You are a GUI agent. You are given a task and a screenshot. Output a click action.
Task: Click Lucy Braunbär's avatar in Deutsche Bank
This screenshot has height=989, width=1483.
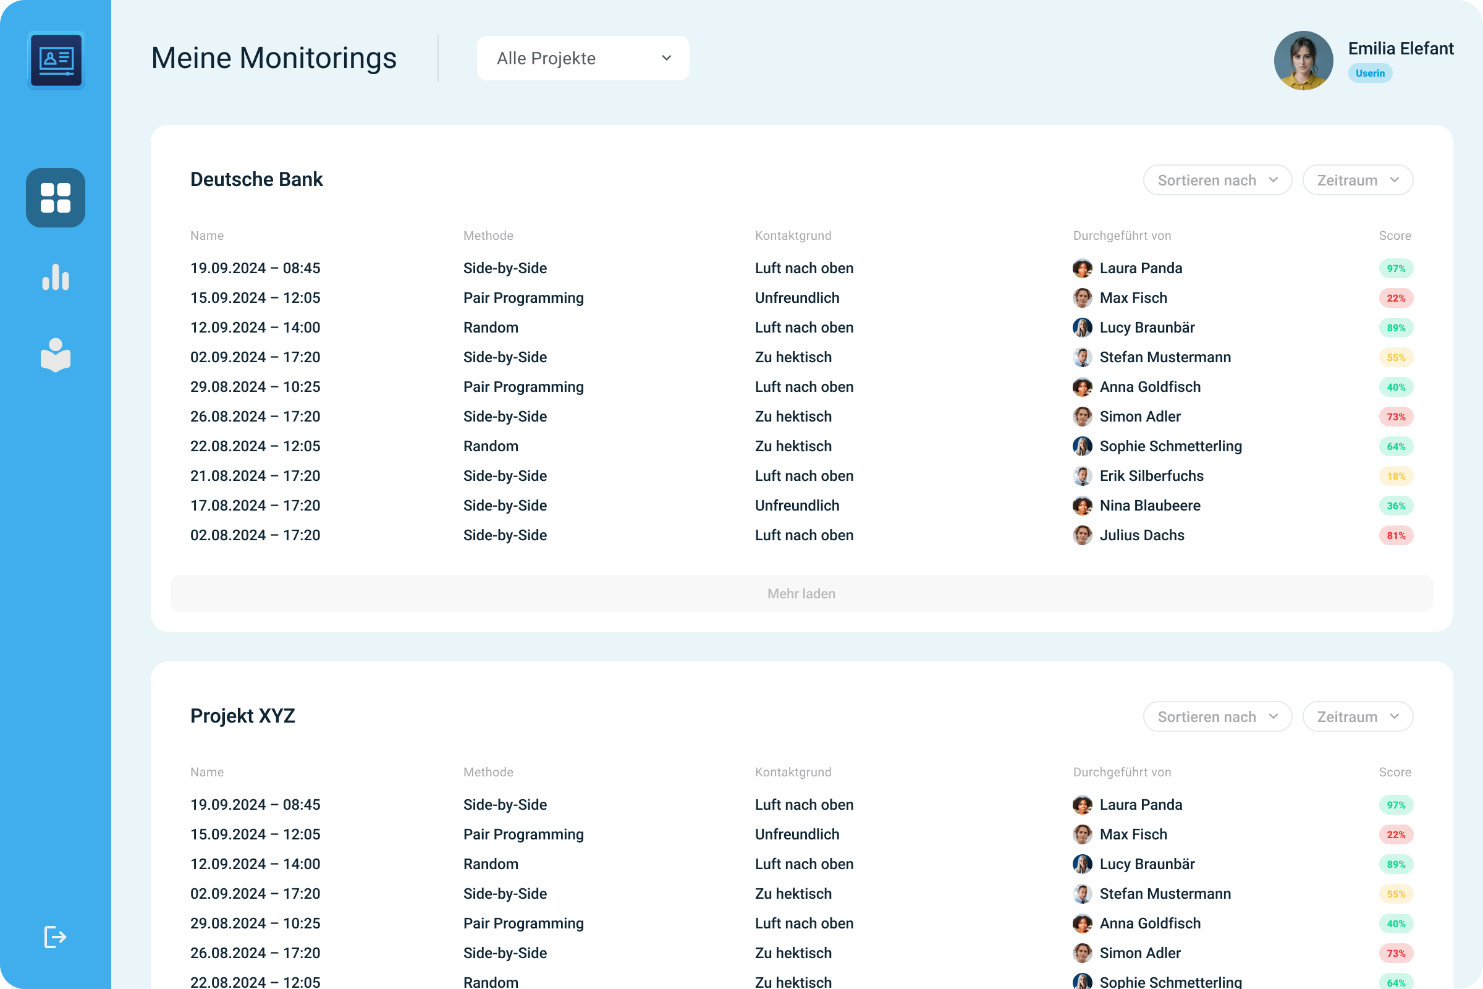coord(1082,328)
